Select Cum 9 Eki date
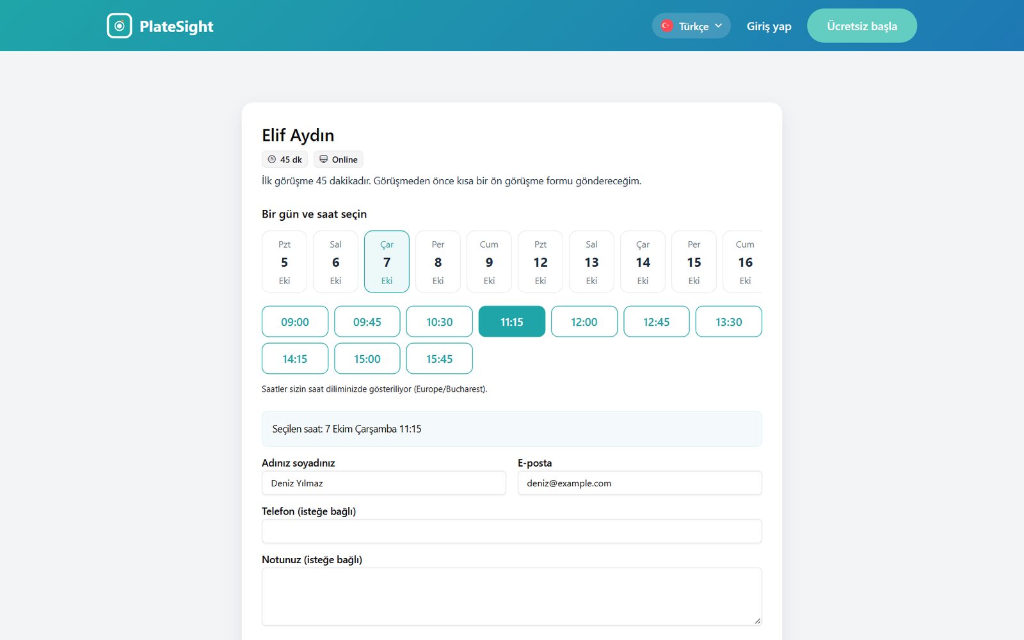 tap(489, 262)
